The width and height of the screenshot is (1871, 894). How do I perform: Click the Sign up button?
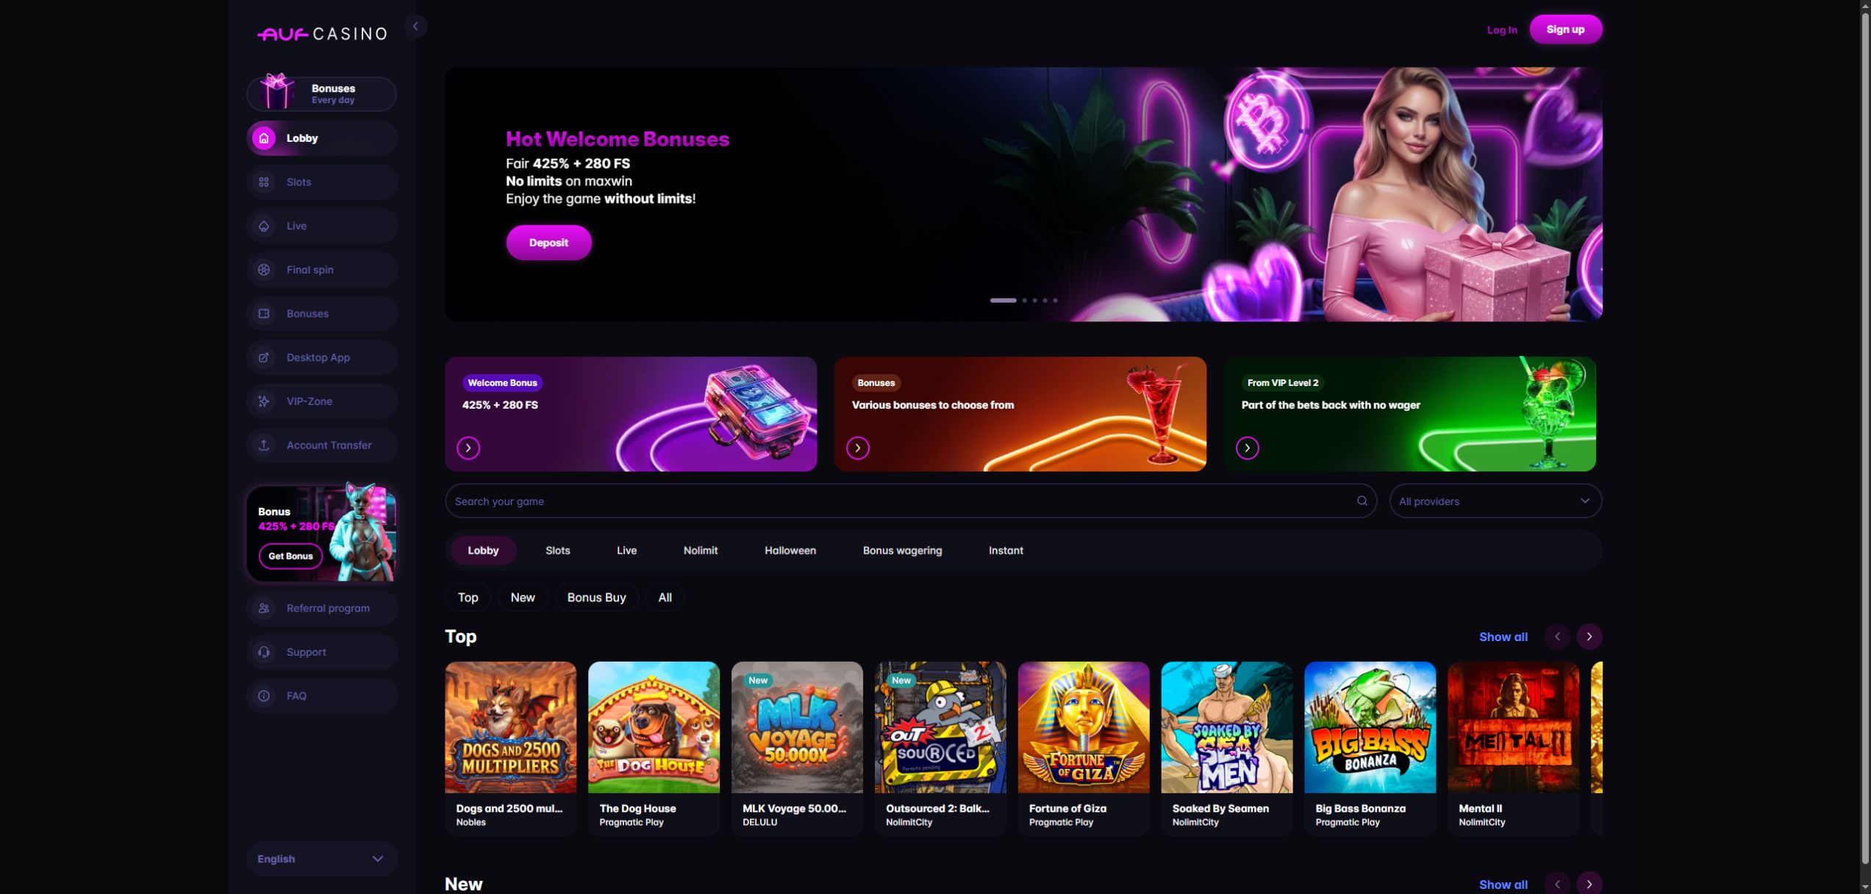pos(1565,29)
